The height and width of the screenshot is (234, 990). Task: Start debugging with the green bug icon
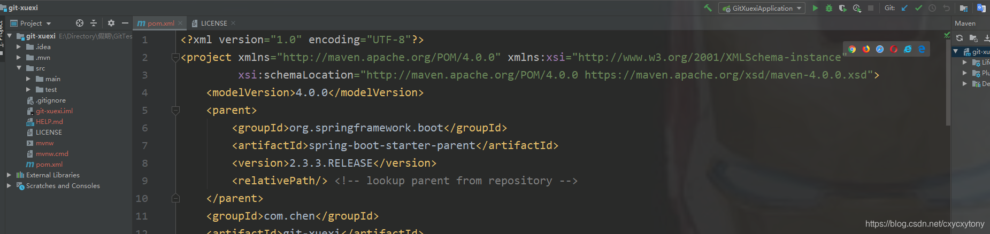pyautogui.click(x=829, y=8)
